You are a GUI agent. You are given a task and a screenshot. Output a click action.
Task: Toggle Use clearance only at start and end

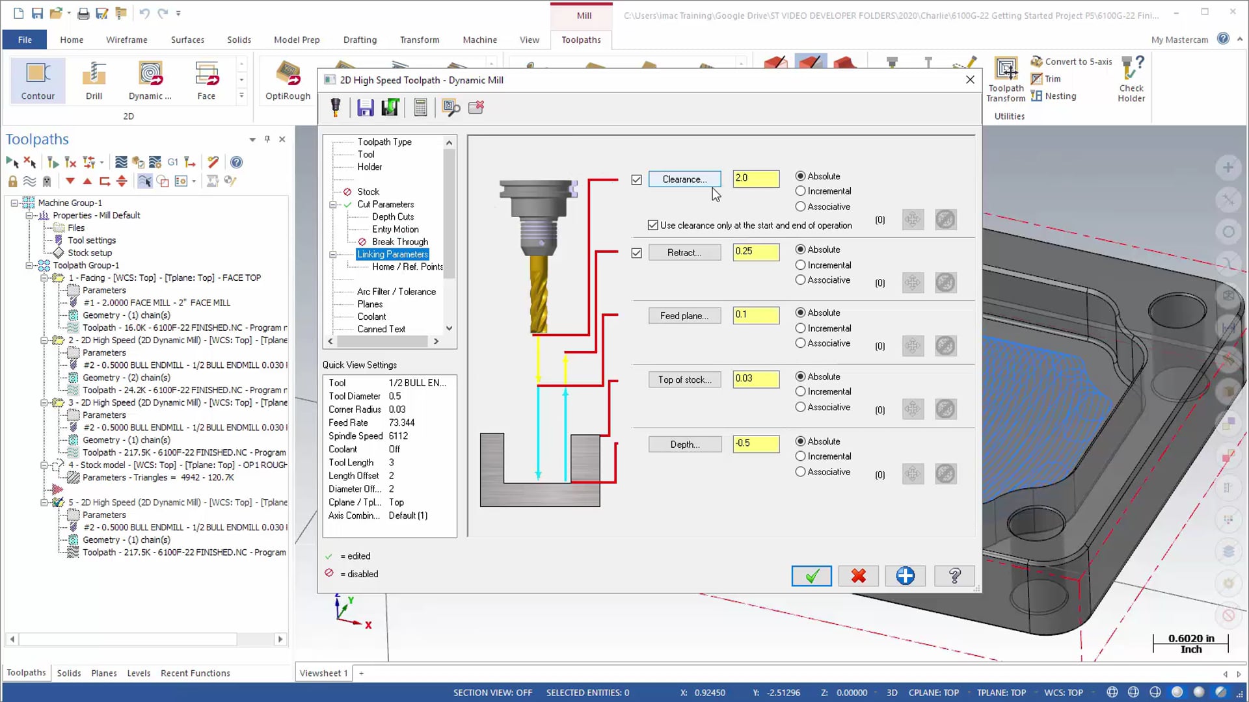click(x=652, y=225)
